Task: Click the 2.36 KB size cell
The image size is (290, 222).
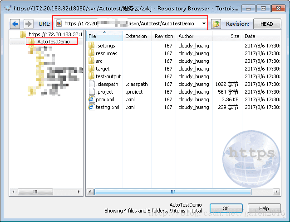Action: click(x=230, y=99)
